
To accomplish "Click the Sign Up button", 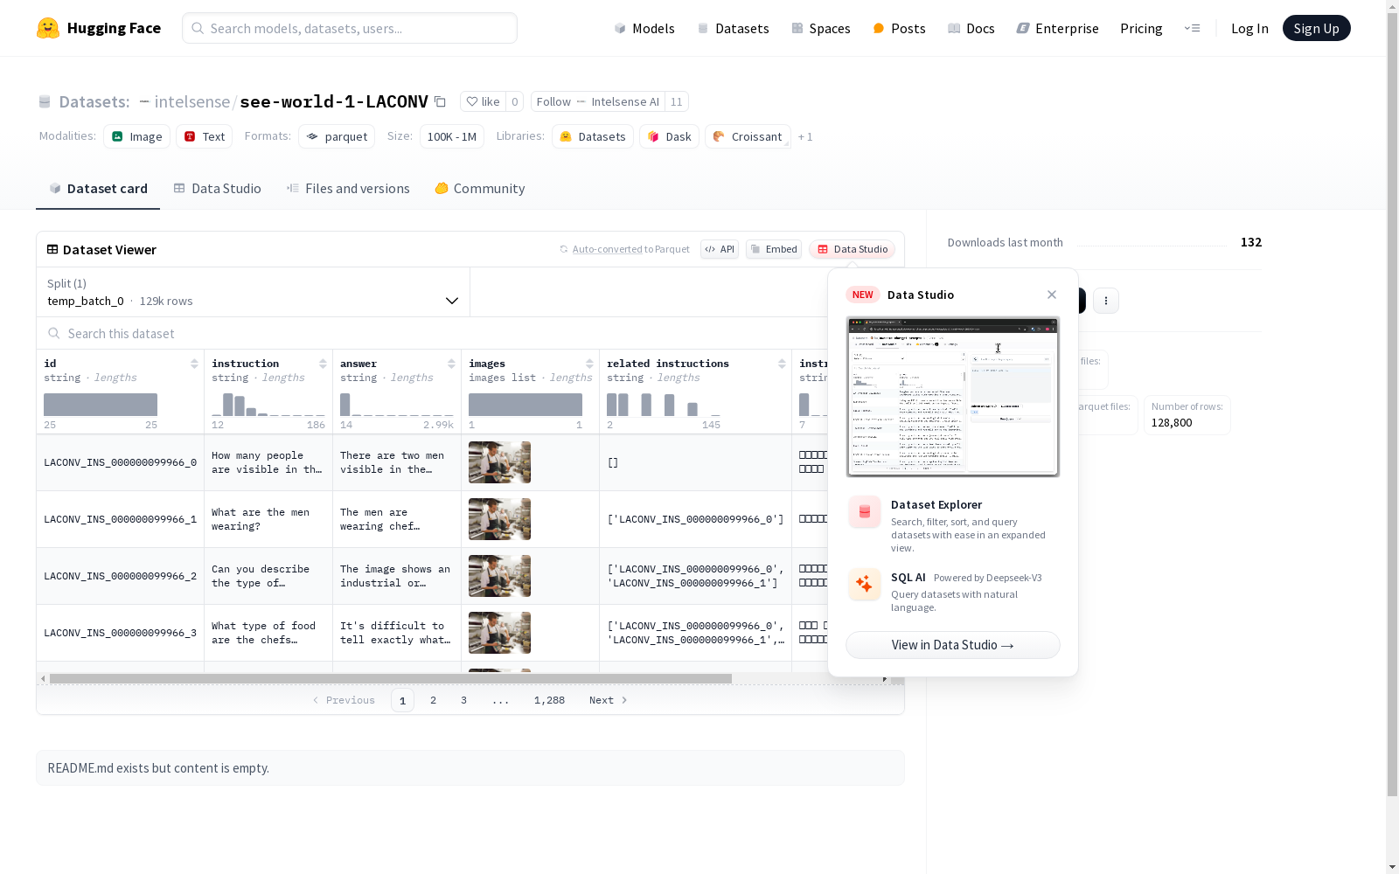I will coord(1316,28).
